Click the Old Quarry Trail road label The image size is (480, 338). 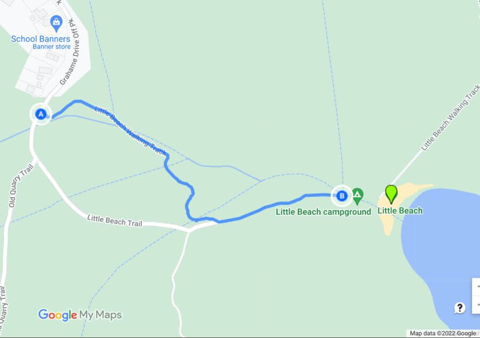20,186
